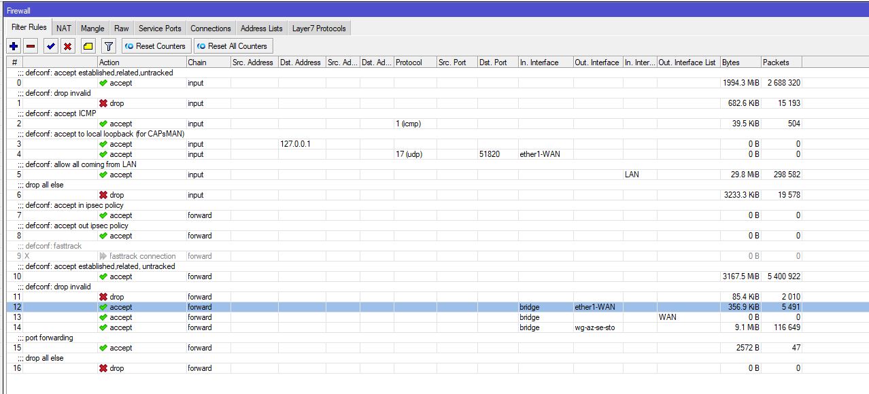Click accept icon in rule 10
The height and width of the screenshot is (394, 869).
tap(103, 276)
